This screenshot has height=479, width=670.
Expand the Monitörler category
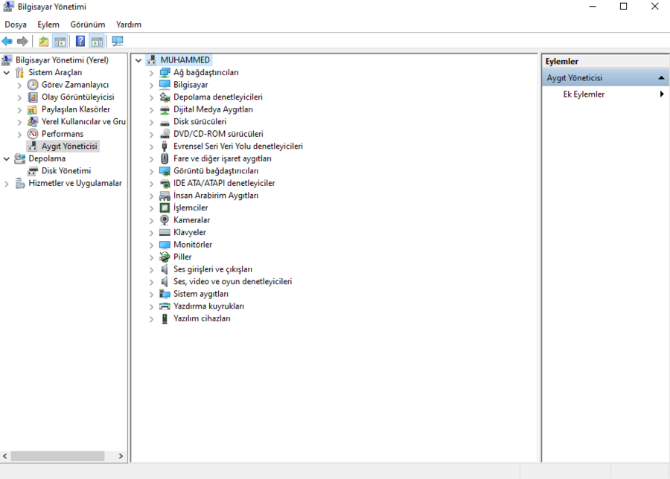coord(151,245)
